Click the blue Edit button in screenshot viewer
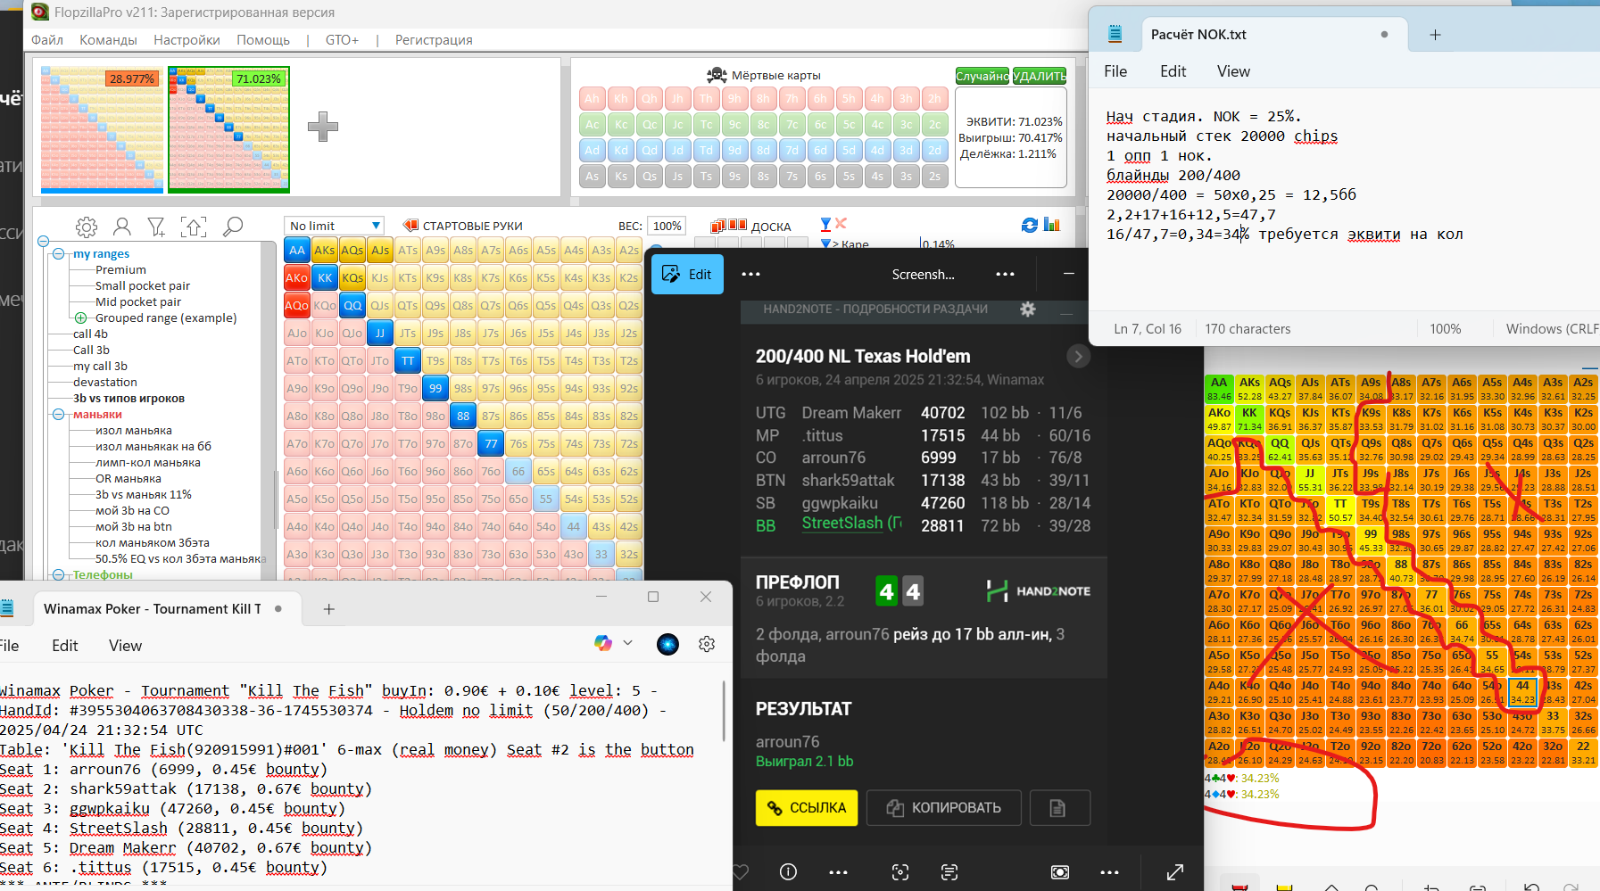The height and width of the screenshot is (891, 1600). (687, 275)
